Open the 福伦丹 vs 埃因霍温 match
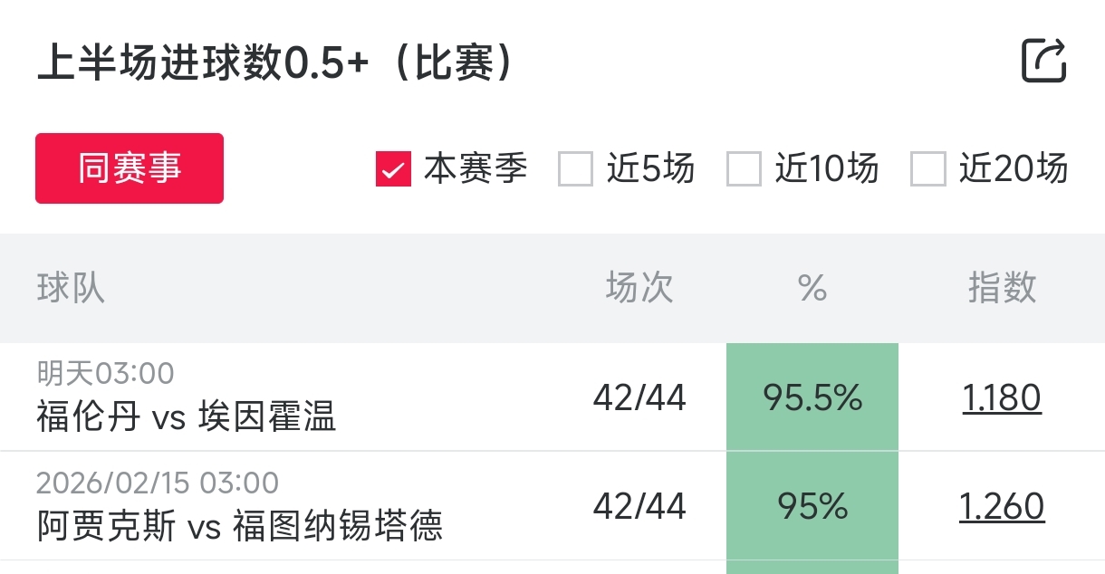The width and height of the screenshot is (1105, 574). pos(187,417)
